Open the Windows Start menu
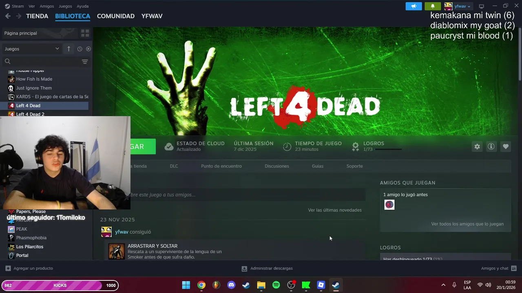Screen dimensions: 522x293 tap(186, 285)
